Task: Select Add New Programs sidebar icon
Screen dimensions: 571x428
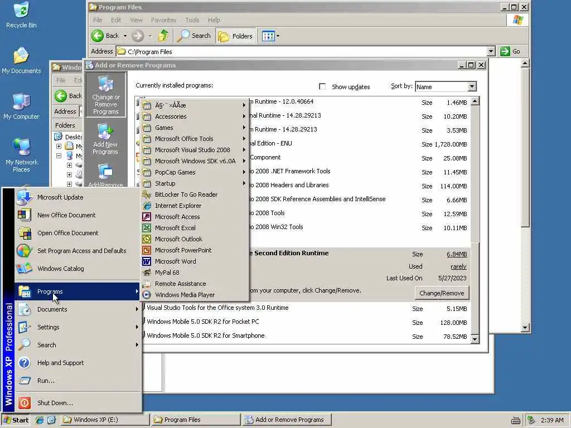Action: pos(105,139)
